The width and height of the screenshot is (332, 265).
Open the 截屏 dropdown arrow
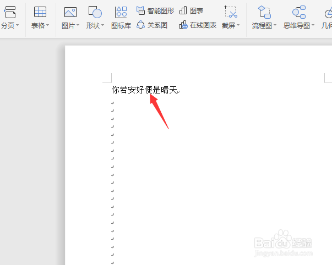[x=238, y=25]
